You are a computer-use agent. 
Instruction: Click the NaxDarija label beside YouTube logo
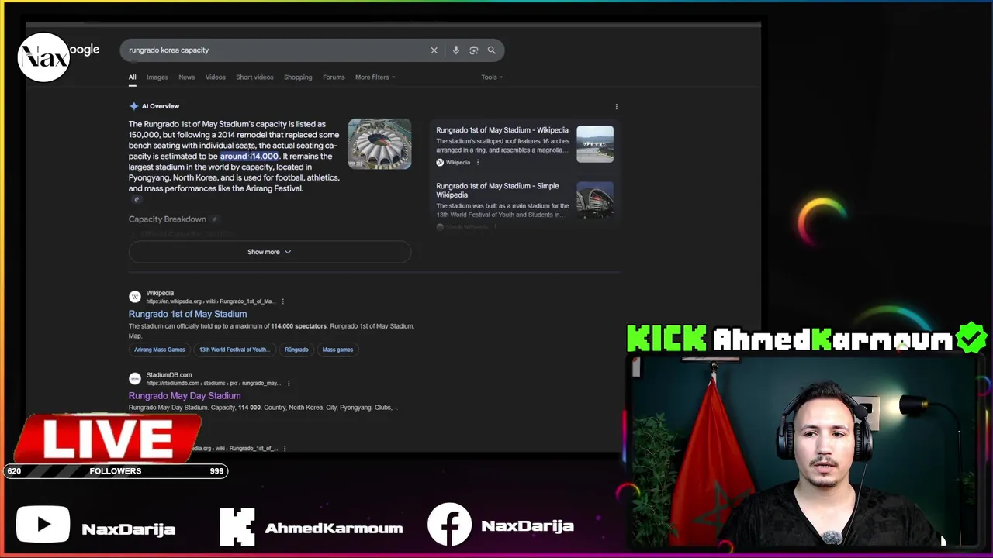click(x=129, y=529)
